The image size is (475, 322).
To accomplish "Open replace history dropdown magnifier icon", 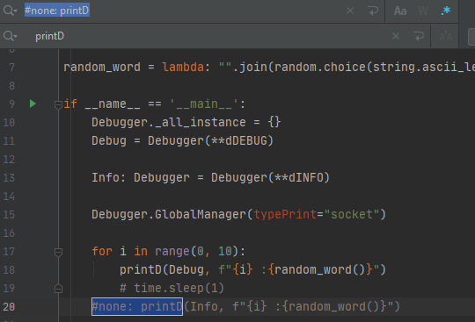I will coord(11,36).
